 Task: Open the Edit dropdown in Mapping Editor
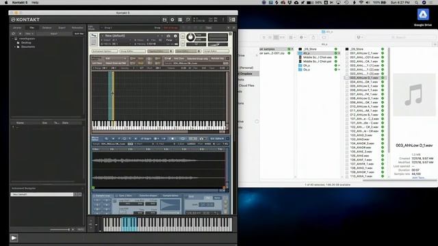[x=116, y=59]
